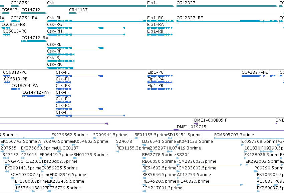This screenshot has width=284, height=193.
Task: Select the Elp1-PB protein label
Action: [155, 86]
